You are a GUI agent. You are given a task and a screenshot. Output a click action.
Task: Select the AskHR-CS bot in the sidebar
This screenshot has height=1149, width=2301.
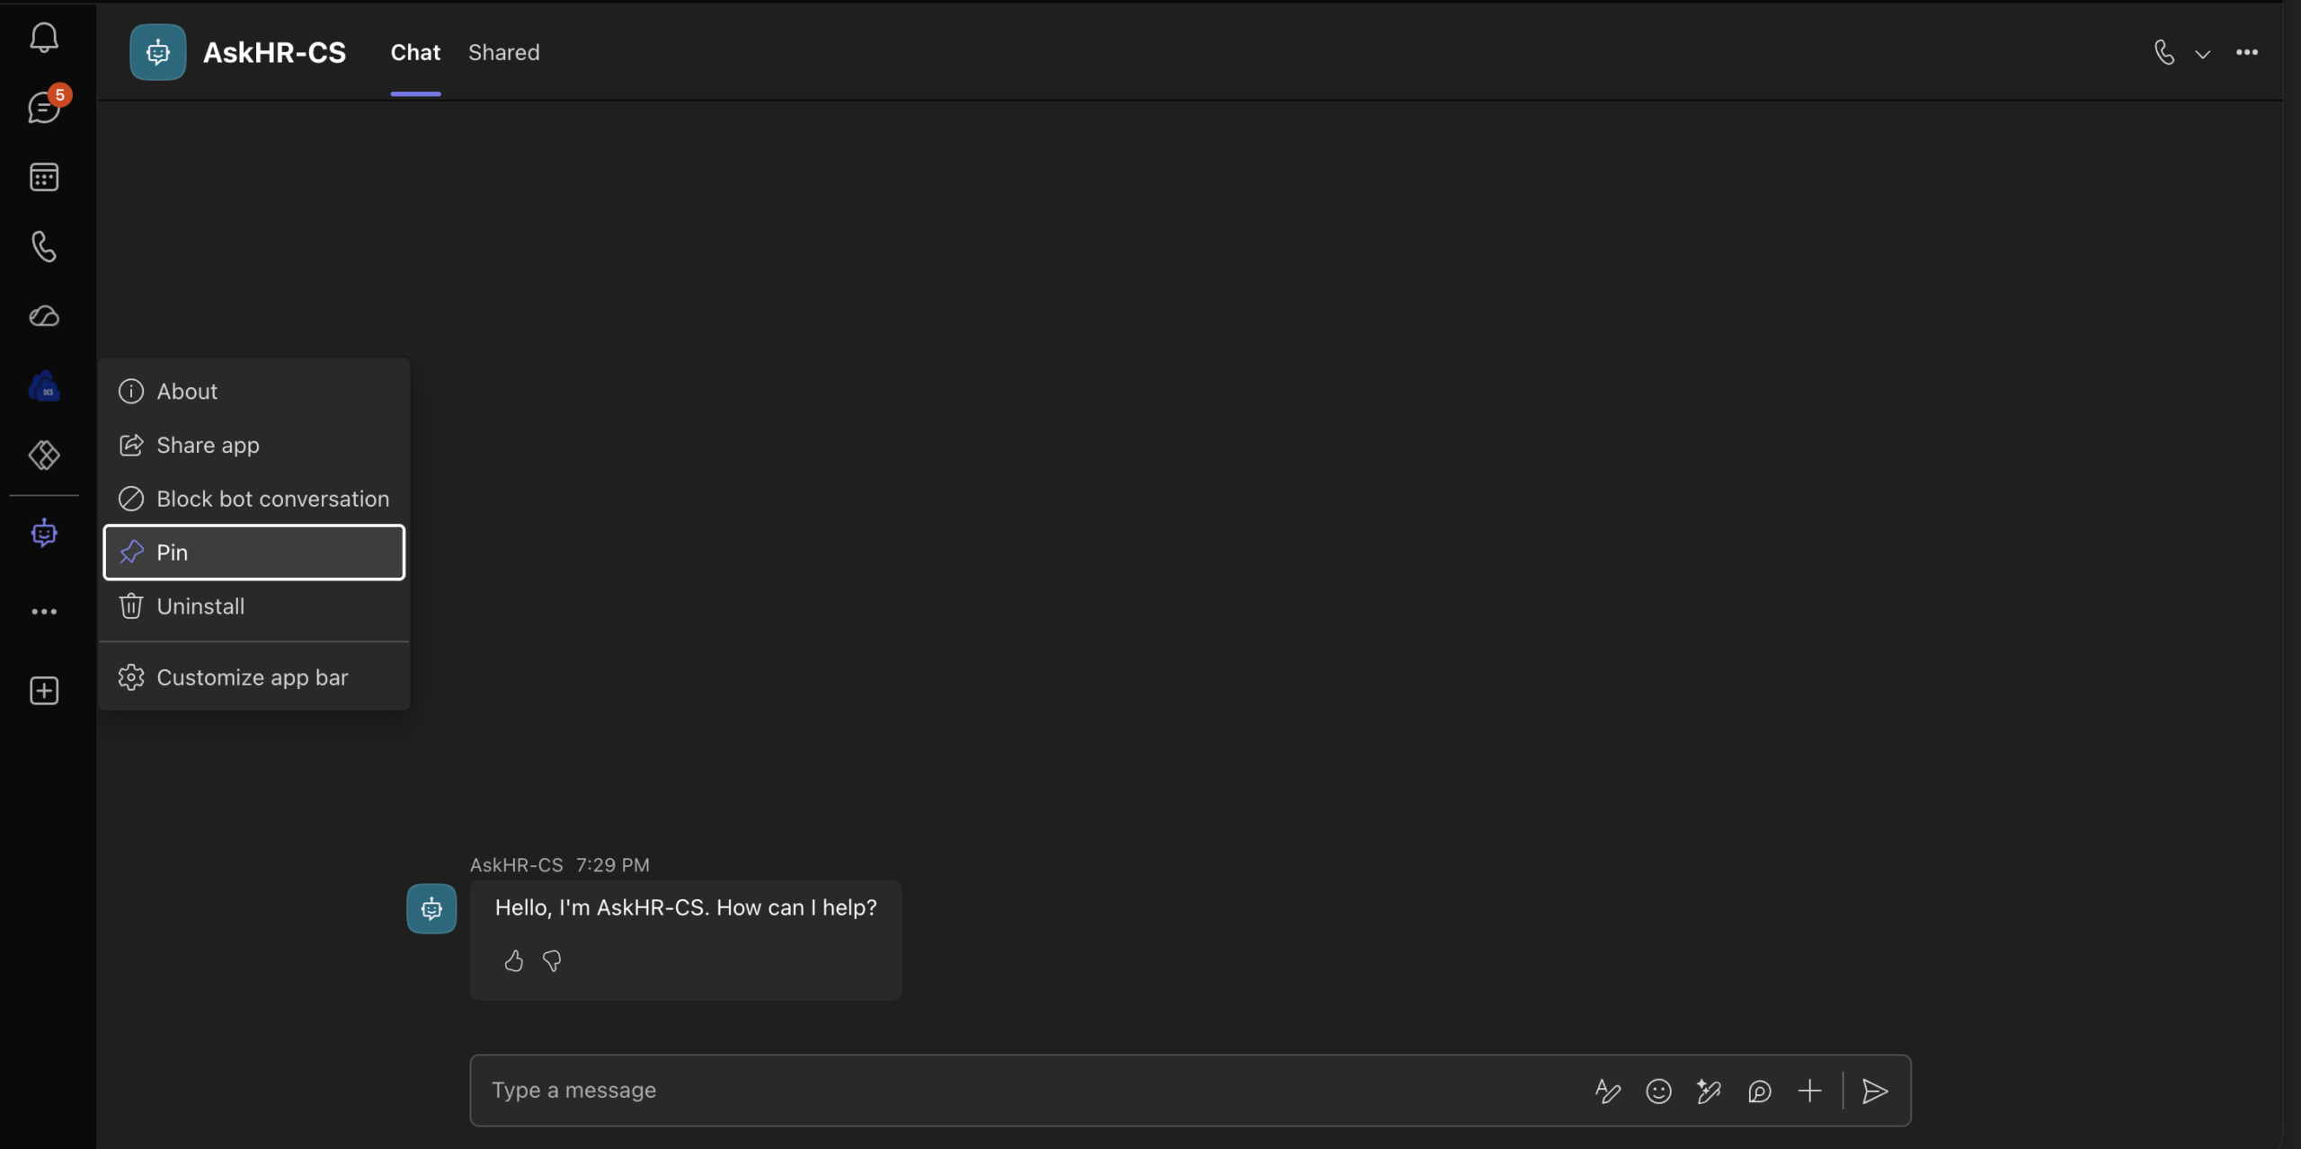44,532
